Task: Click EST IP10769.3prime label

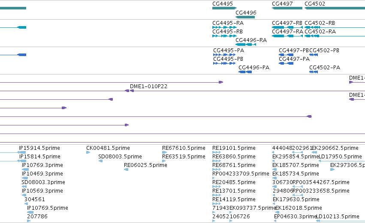Action: tap(42, 165)
